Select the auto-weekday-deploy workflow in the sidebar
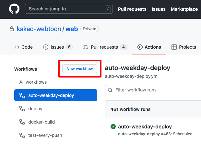201x144 pixels. click(x=56, y=95)
